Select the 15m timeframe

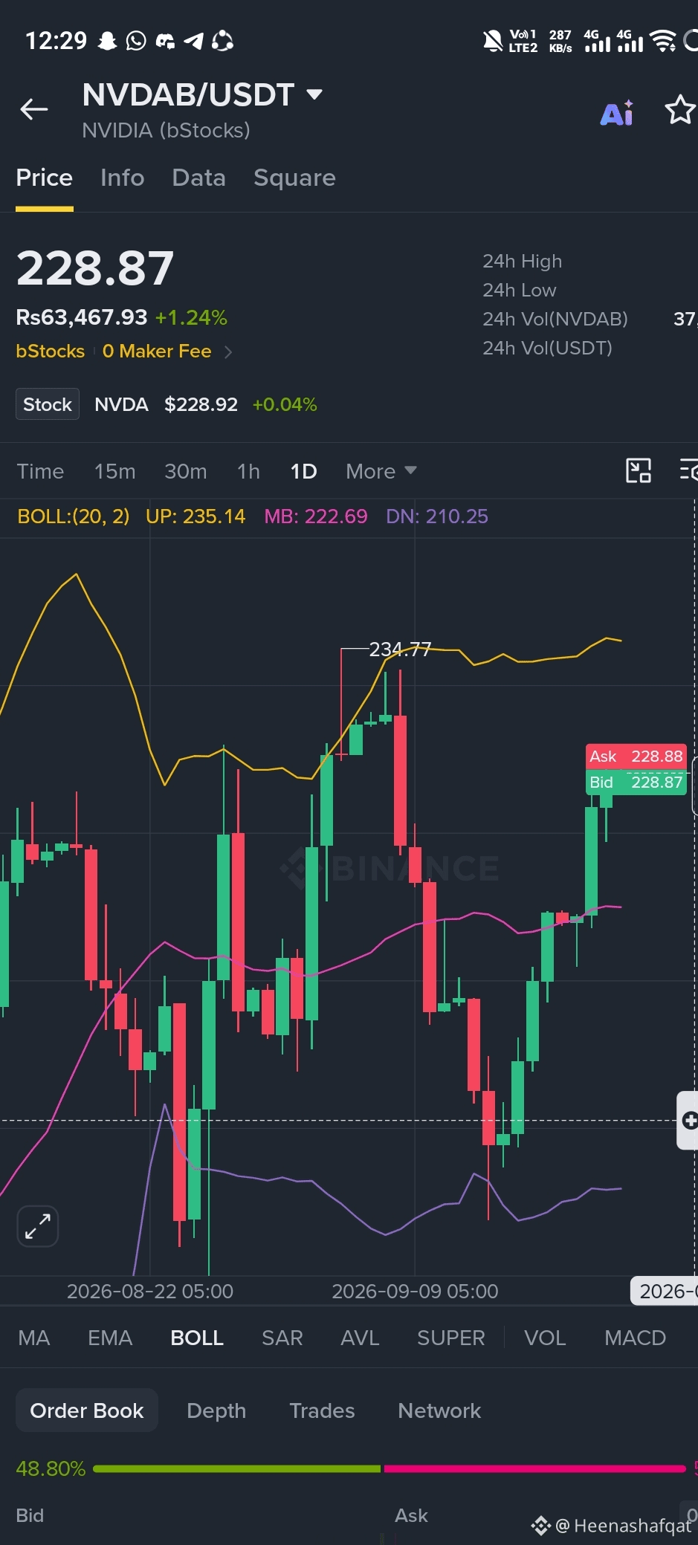(x=115, y=471)
